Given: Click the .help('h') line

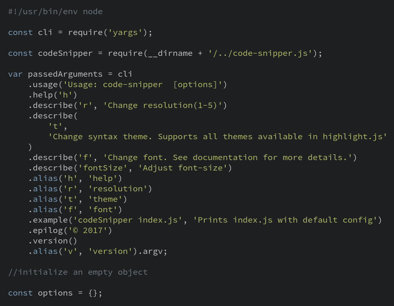Looking at the screenshot, I should coord(53,95).
